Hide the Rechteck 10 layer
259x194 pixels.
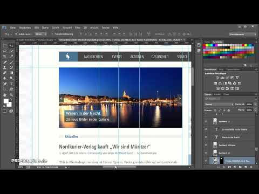[x=206, y=153]
